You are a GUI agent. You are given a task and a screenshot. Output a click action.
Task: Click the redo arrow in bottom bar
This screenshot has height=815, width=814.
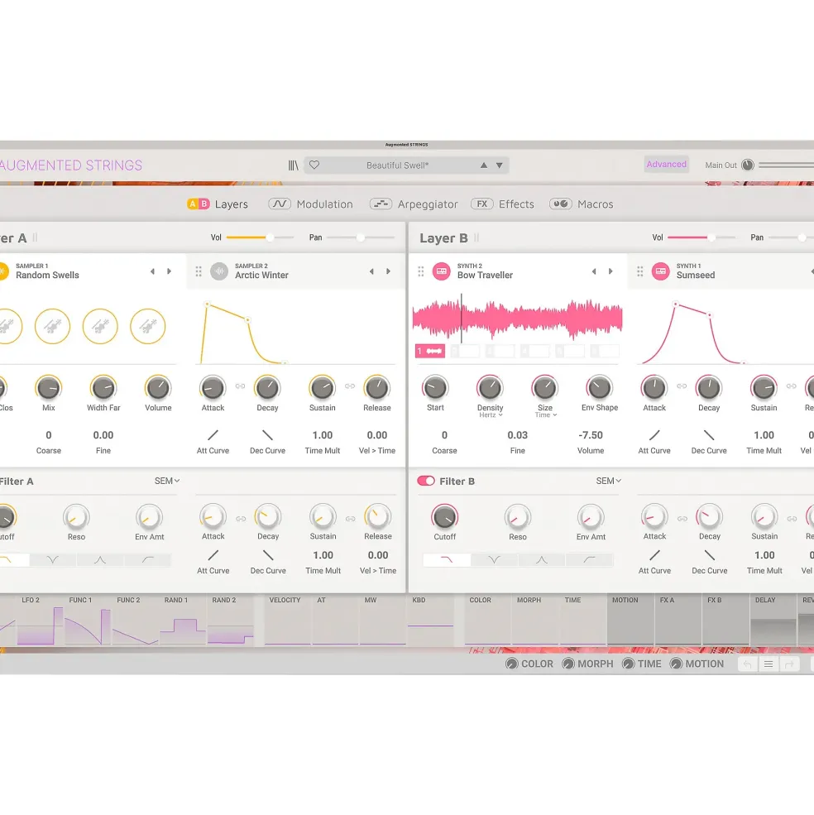point(789,664)
